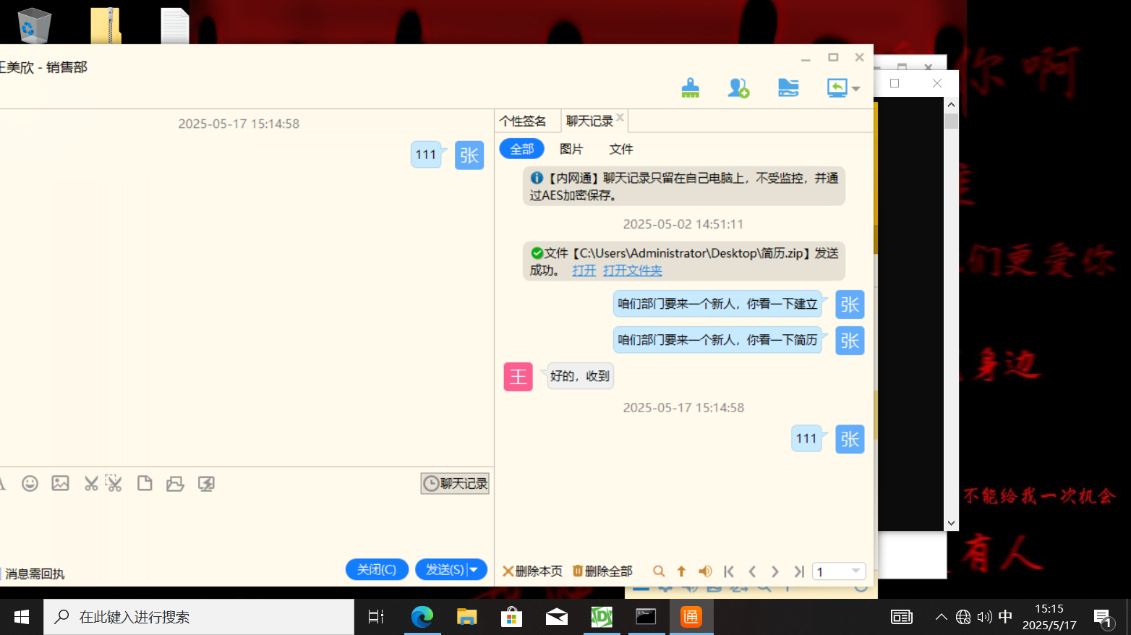Screen dimensions: 1131x635
Task: Open Microsoft Edge from the taskbar
Action: tap(422, 617)
